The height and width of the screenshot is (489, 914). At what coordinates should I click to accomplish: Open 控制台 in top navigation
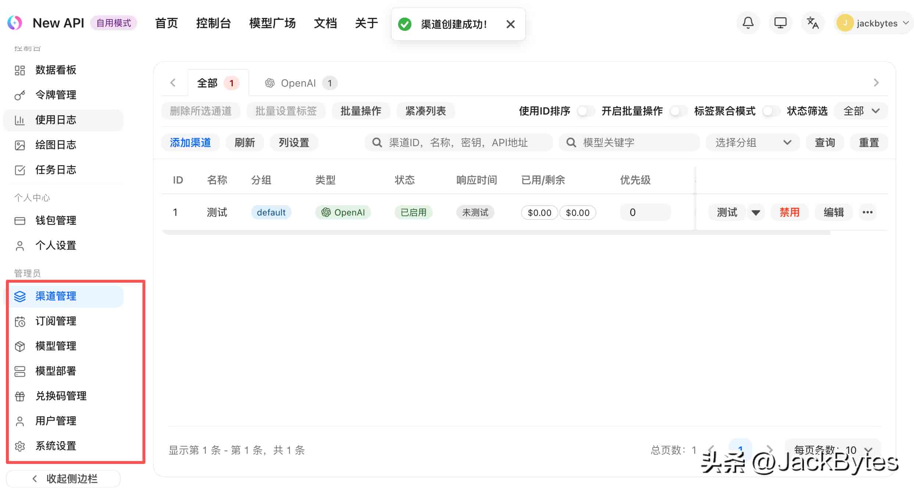coord(213,23)
